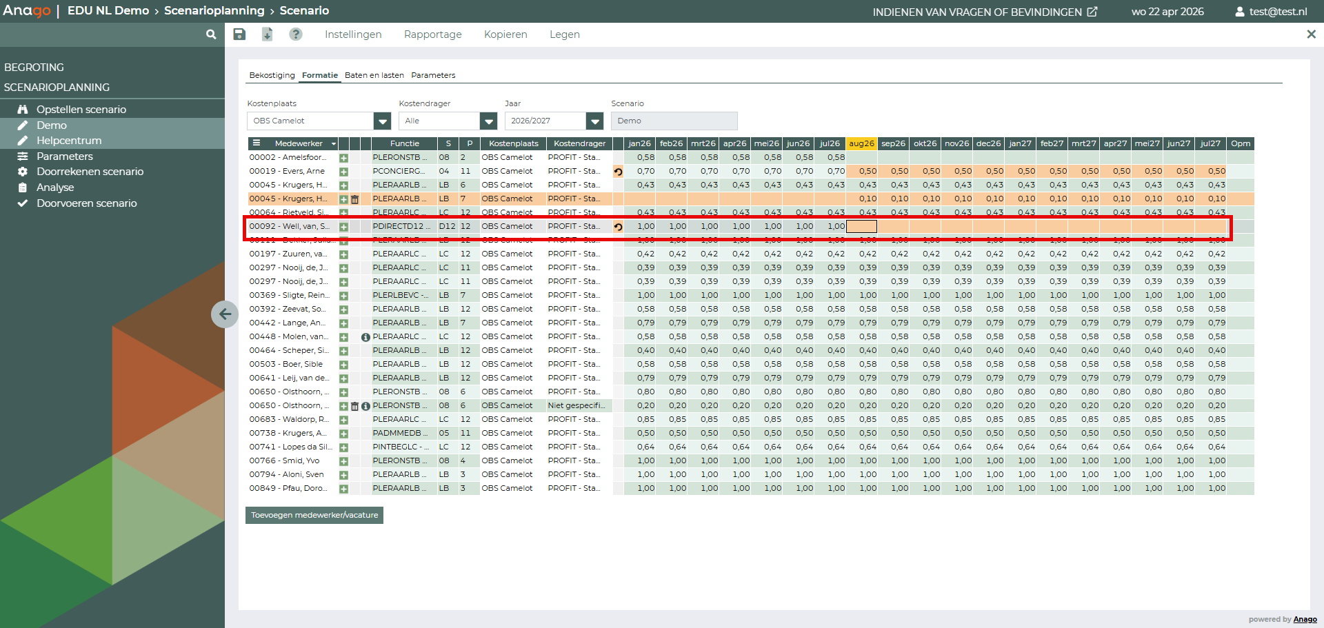
Task: Click Toevoegen medewerker/vacature button
Action: pyautogui.click(x=314, y=515)
